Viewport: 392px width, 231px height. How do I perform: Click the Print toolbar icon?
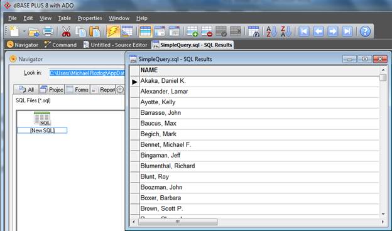48,31
